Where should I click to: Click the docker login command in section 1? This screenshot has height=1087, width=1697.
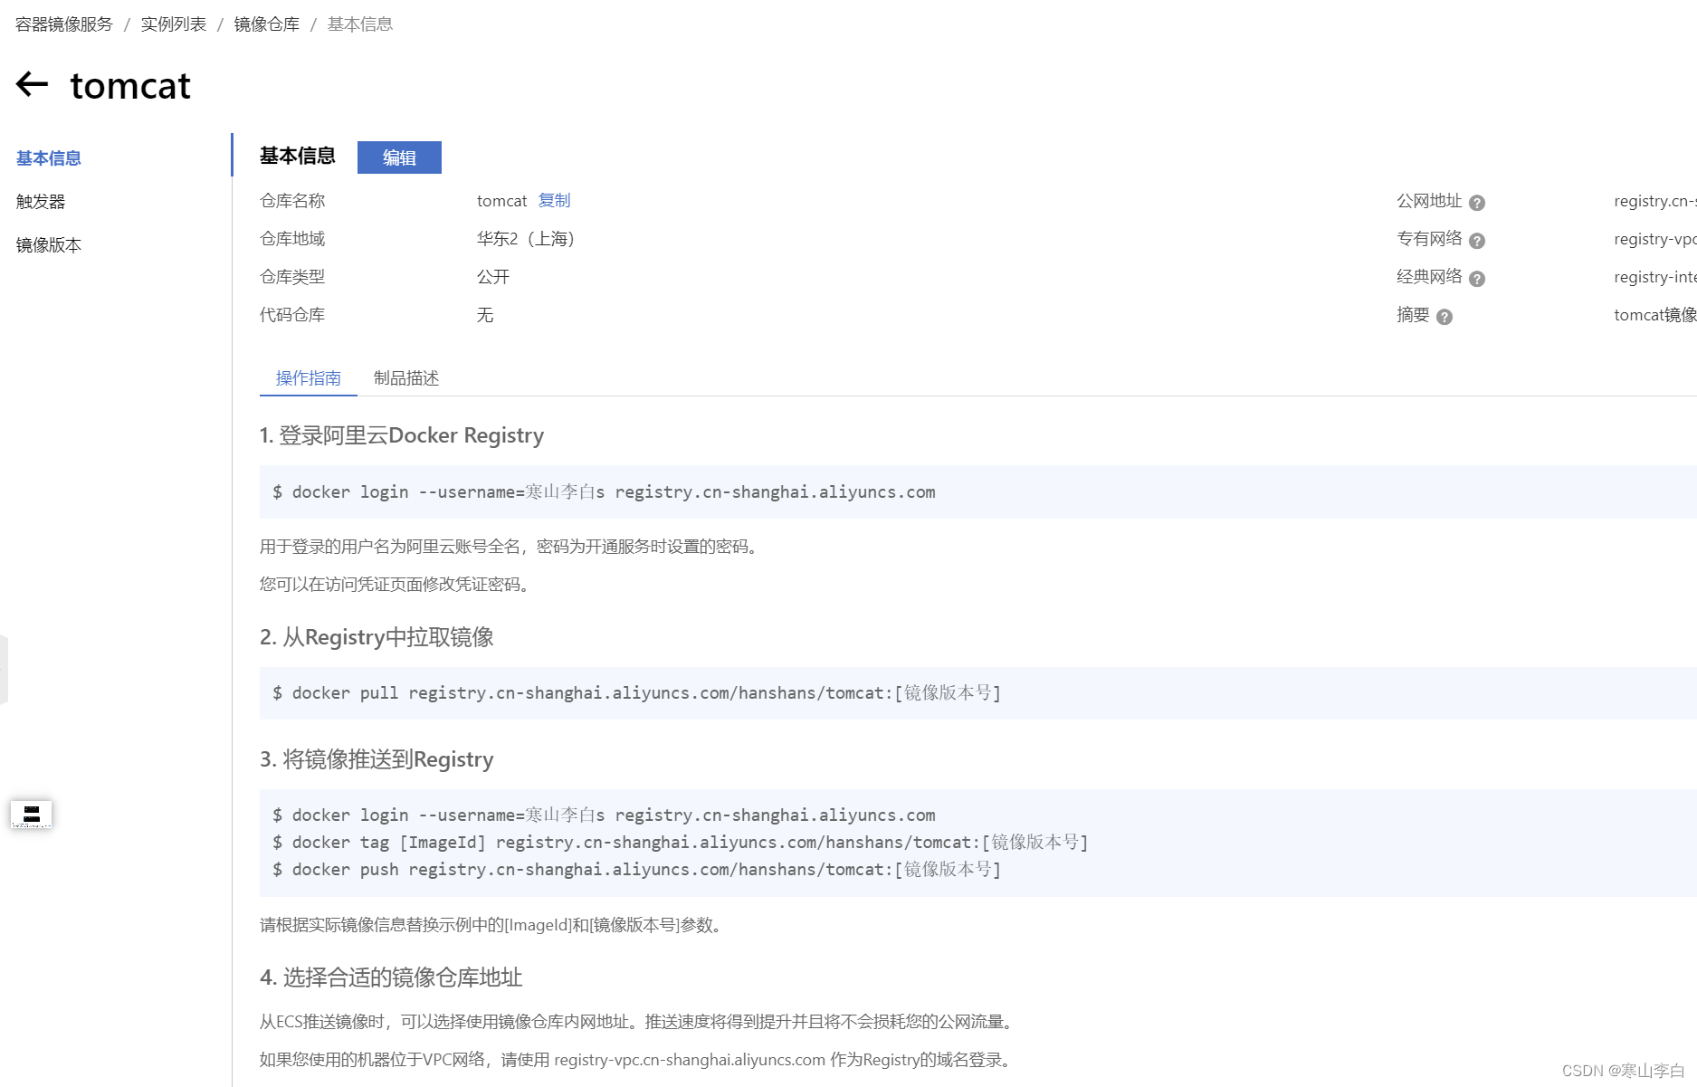(604, 492)
